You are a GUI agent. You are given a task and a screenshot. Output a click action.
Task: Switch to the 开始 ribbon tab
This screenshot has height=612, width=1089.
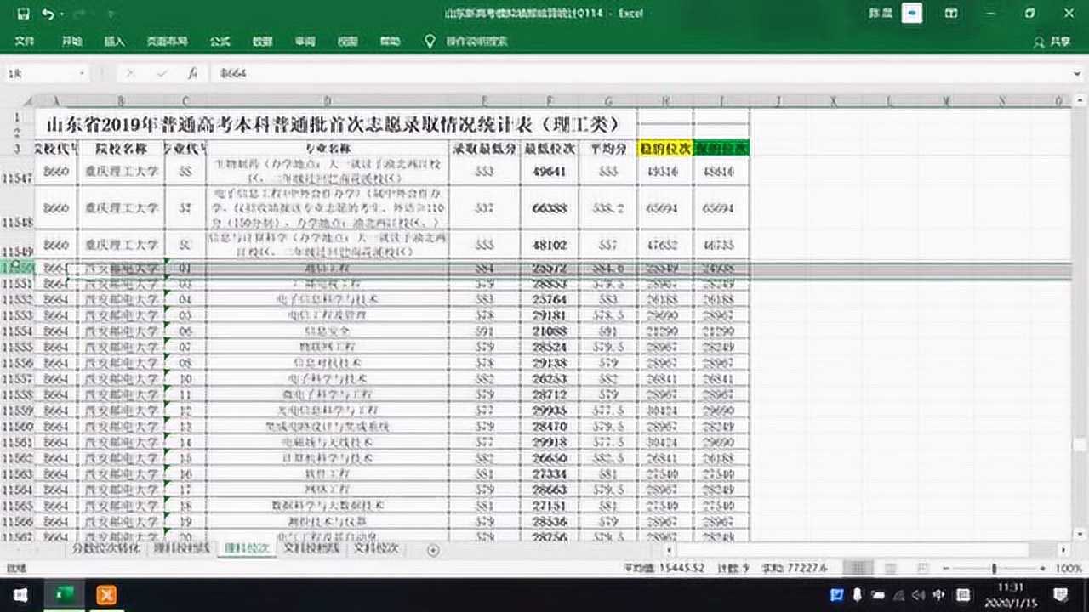coord(71,41)
